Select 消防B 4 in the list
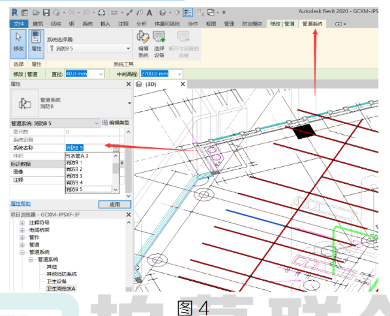Image resolution: width=390 pixels, height=316 pixels. coord(89,183)
